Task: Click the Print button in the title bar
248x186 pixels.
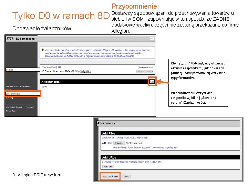Action: click(152, 39)
